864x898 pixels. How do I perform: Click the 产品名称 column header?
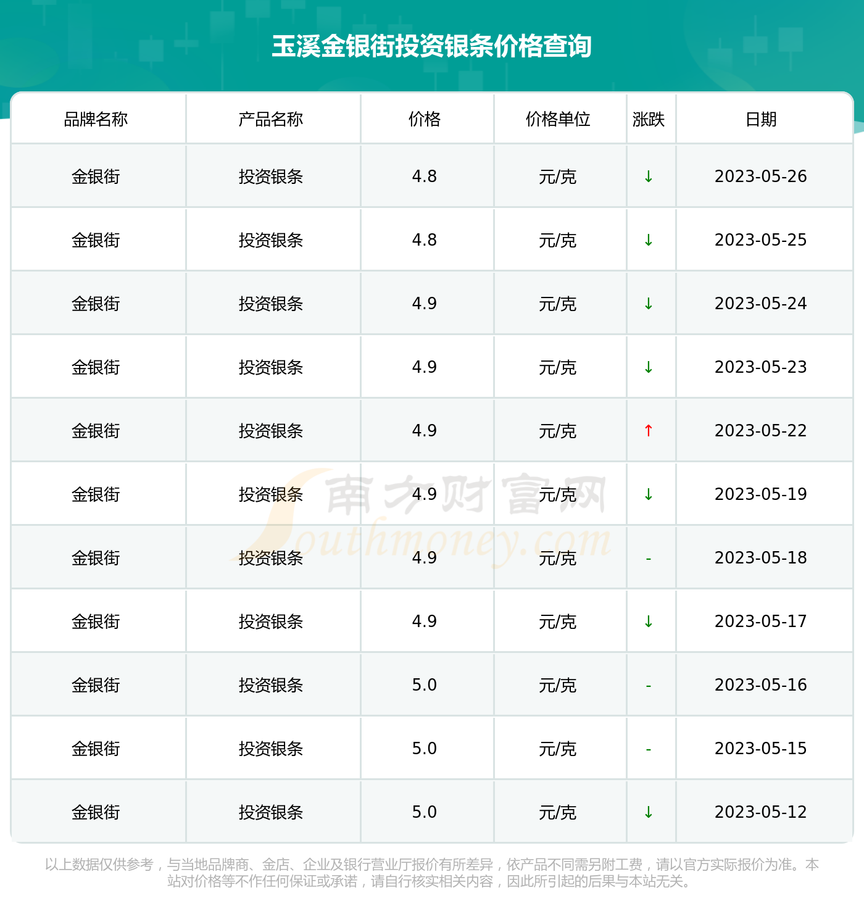pyautogui.click(x=271, y=119)
